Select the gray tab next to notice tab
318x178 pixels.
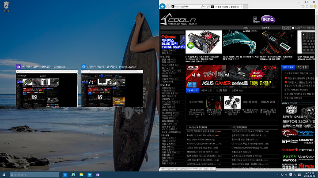[x=302, y=67]
